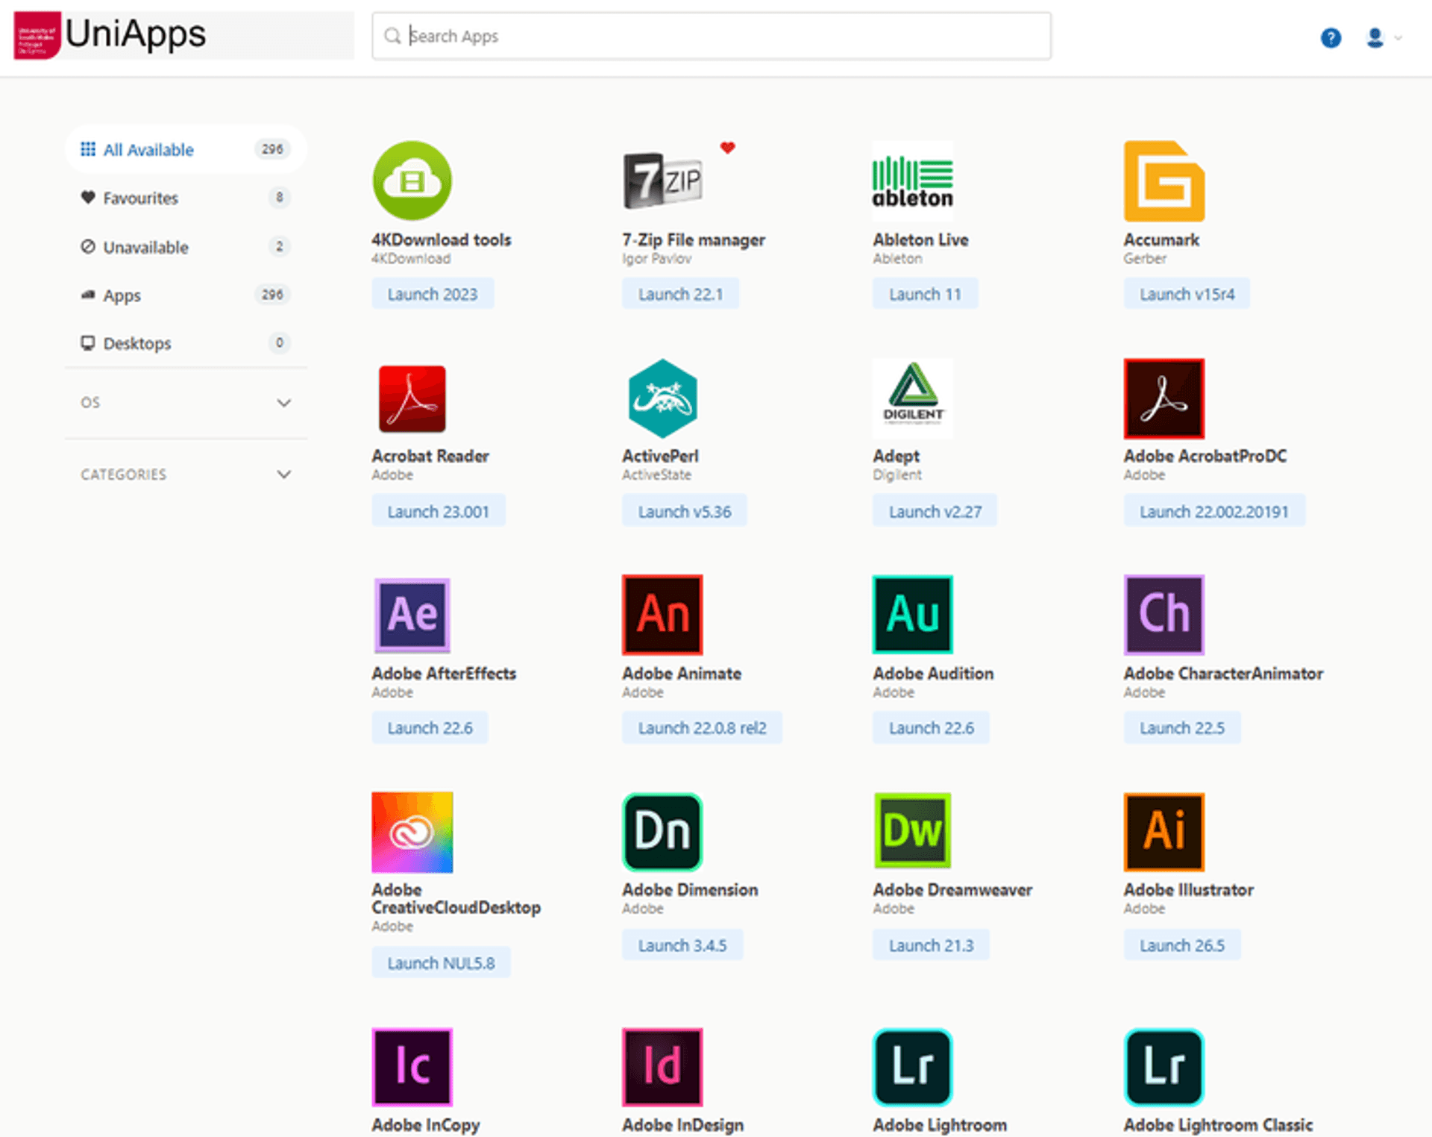Launch Ableton Live 11

pyautogui.click(x=925, y=294)
